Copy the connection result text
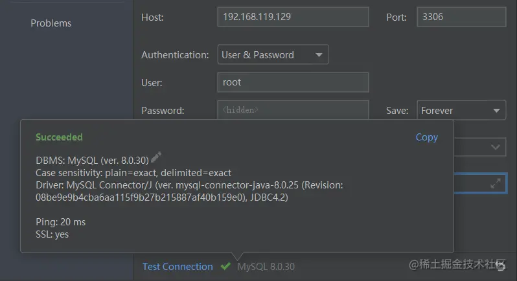Screen dimensions: 517x281 pyautogui.click(x=426, y=137)
